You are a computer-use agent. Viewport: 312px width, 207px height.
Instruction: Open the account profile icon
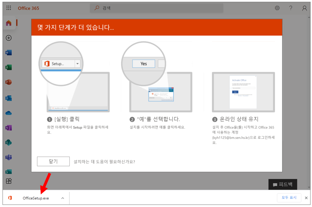tap(304, 8)
